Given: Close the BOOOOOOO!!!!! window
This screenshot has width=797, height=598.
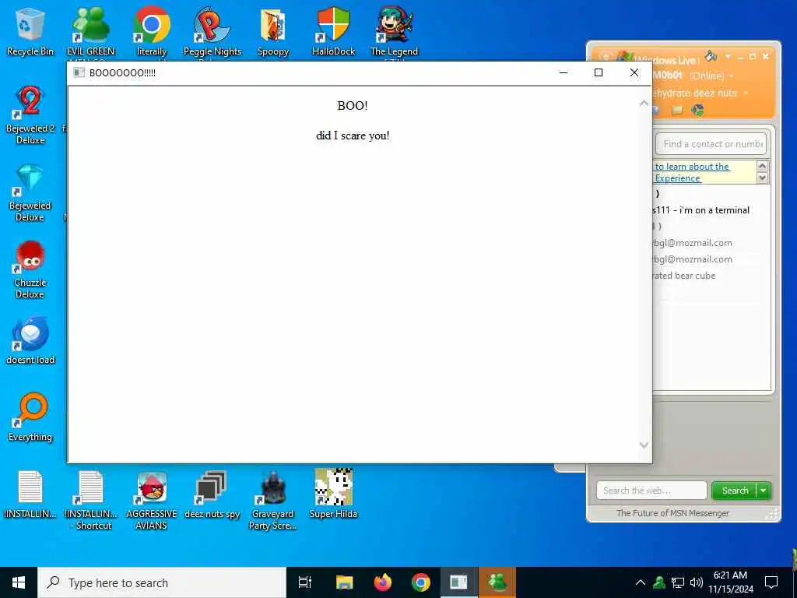Looking at the screenshot, I should (x=634, y=72).
